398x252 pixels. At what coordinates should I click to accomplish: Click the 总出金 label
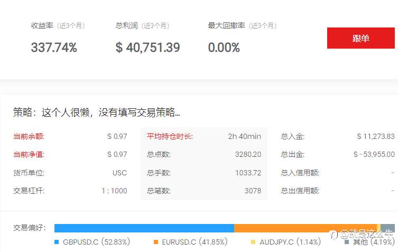pyautogui.click(x=293, y=155)
